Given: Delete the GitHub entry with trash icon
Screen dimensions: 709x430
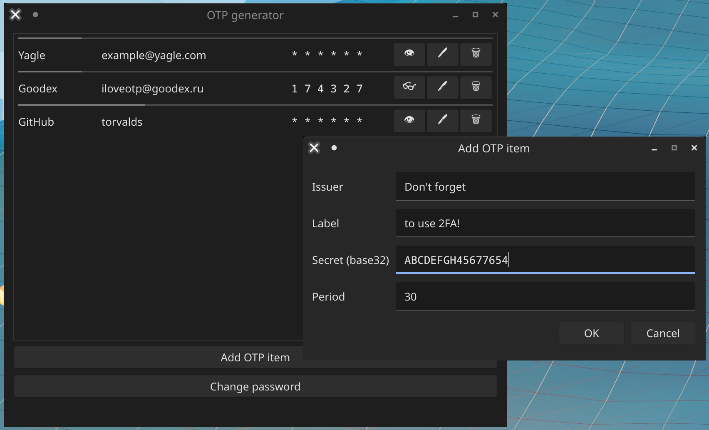Looking at the screenshot, I should point(476,121).
